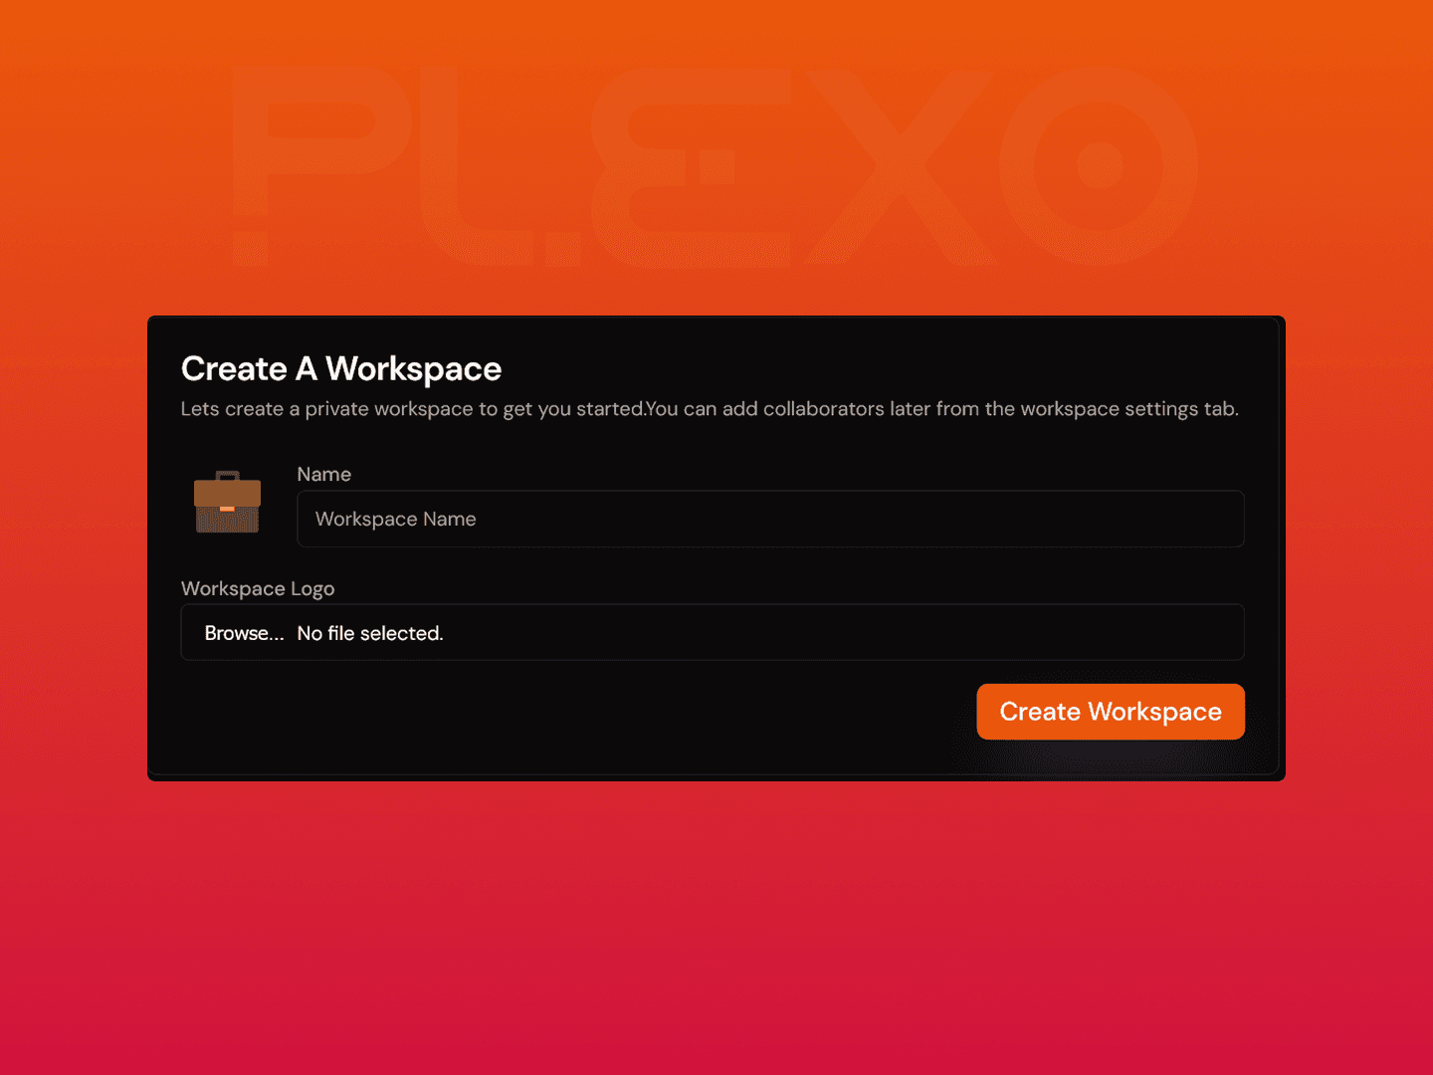1433x1075 pixels.
Task: Click empty area of Workspace Logo file field
Action: click(x=846, y=633)
